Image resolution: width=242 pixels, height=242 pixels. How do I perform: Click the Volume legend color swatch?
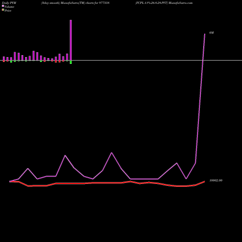point(3,6)
